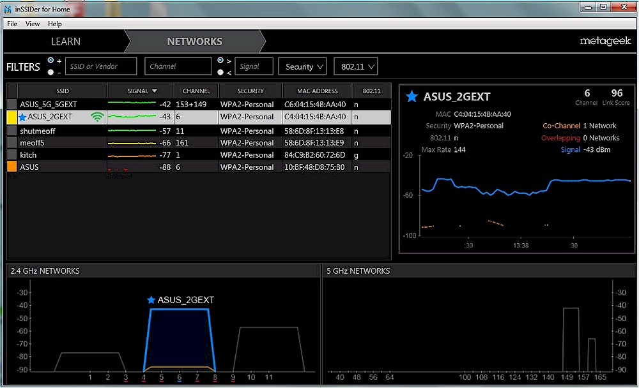Select the ASUS_5G_5GEXT network row

coord(199,104)
